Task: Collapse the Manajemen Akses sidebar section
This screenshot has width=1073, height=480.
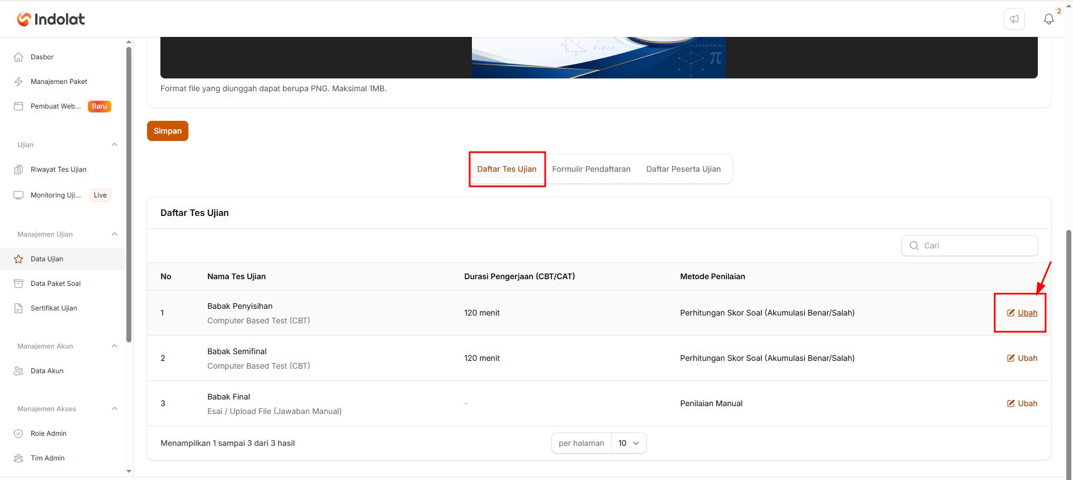Action: tap(115, 409)
